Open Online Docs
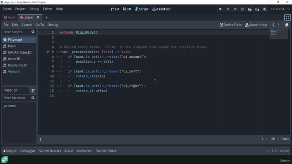 pyautogui.click(x=230, y=25)
